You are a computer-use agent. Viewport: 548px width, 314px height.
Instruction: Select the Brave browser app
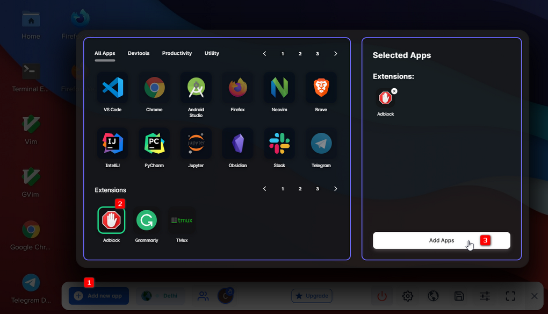click(x=321, y=88)
